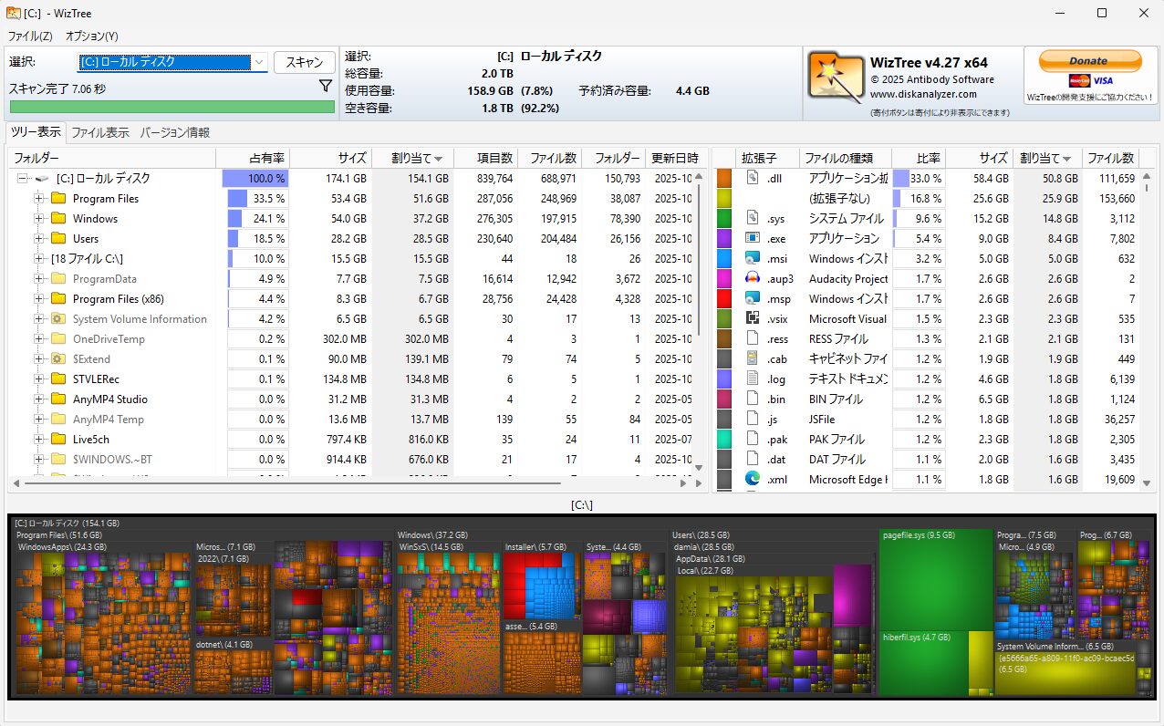This screenshot has height=726, width=1164.
Task: Click the orange .dll color swatch
Action: (724, 179)
